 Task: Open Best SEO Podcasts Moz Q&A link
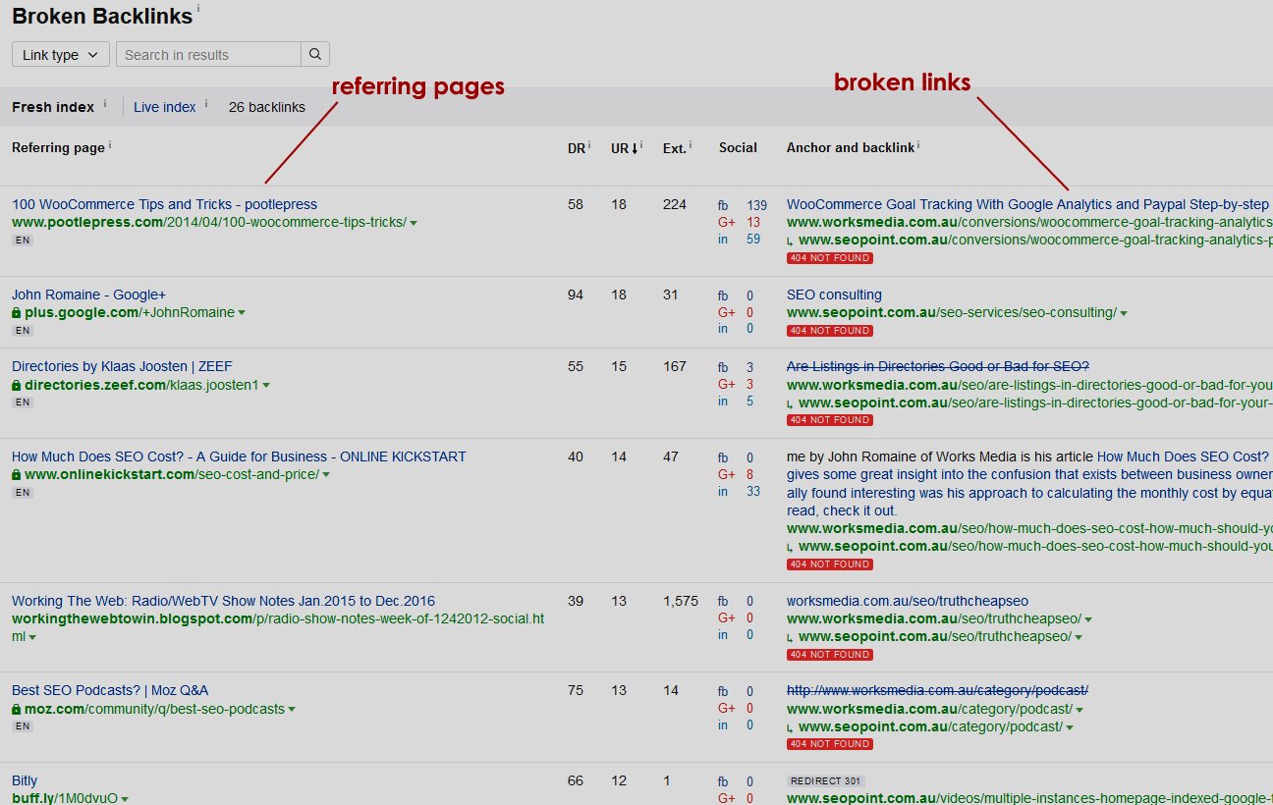pyautogui.click(x=110, y=691)
